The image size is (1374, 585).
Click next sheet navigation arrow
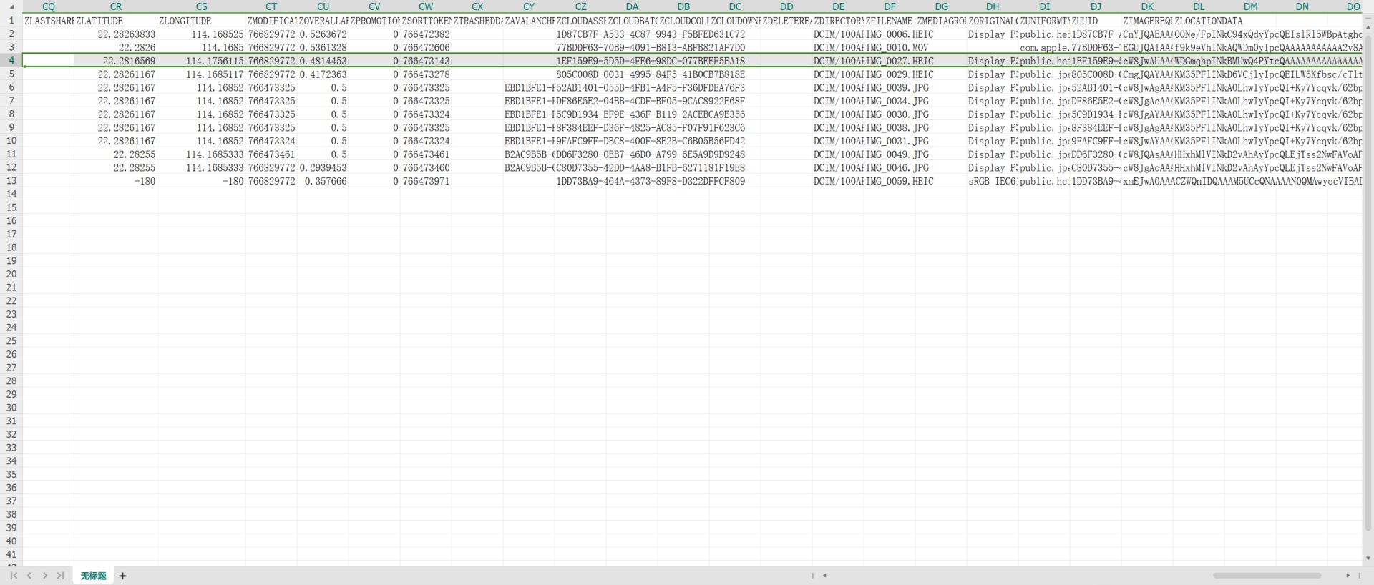tap(45, 576)
